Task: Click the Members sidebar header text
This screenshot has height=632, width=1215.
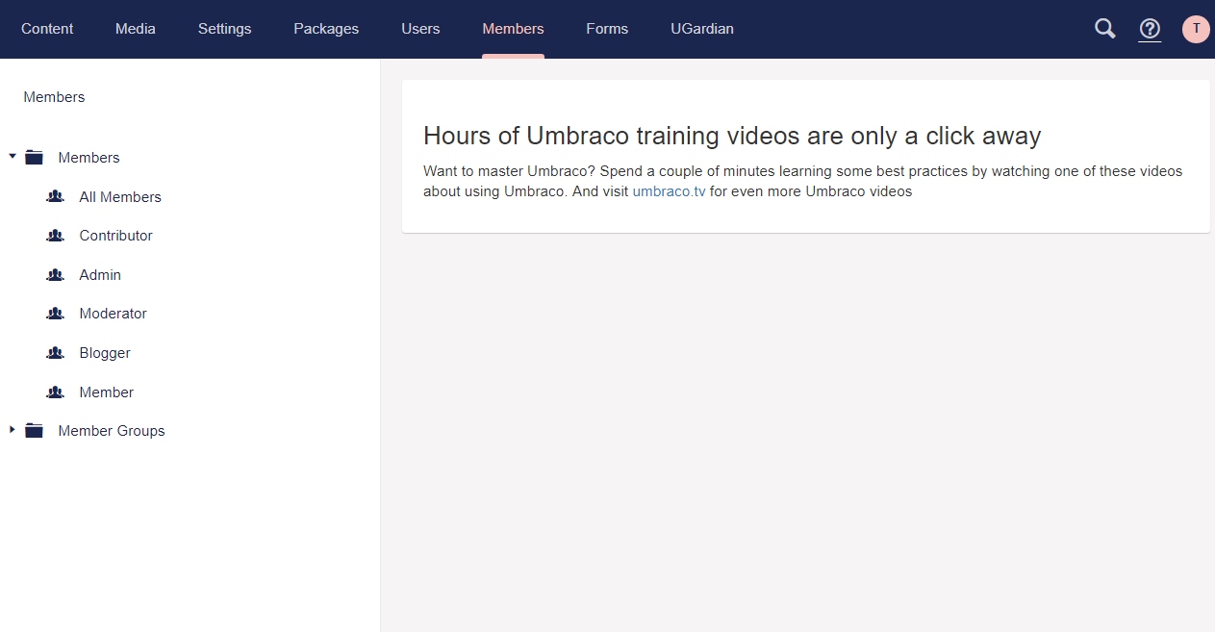Action: 54,97
